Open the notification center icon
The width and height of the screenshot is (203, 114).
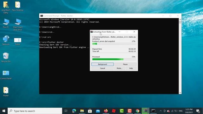point(198,111)
